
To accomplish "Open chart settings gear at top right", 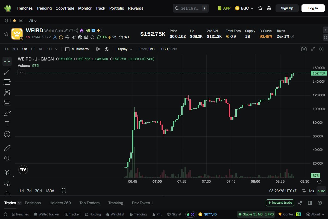I will [x=321, y=49].
